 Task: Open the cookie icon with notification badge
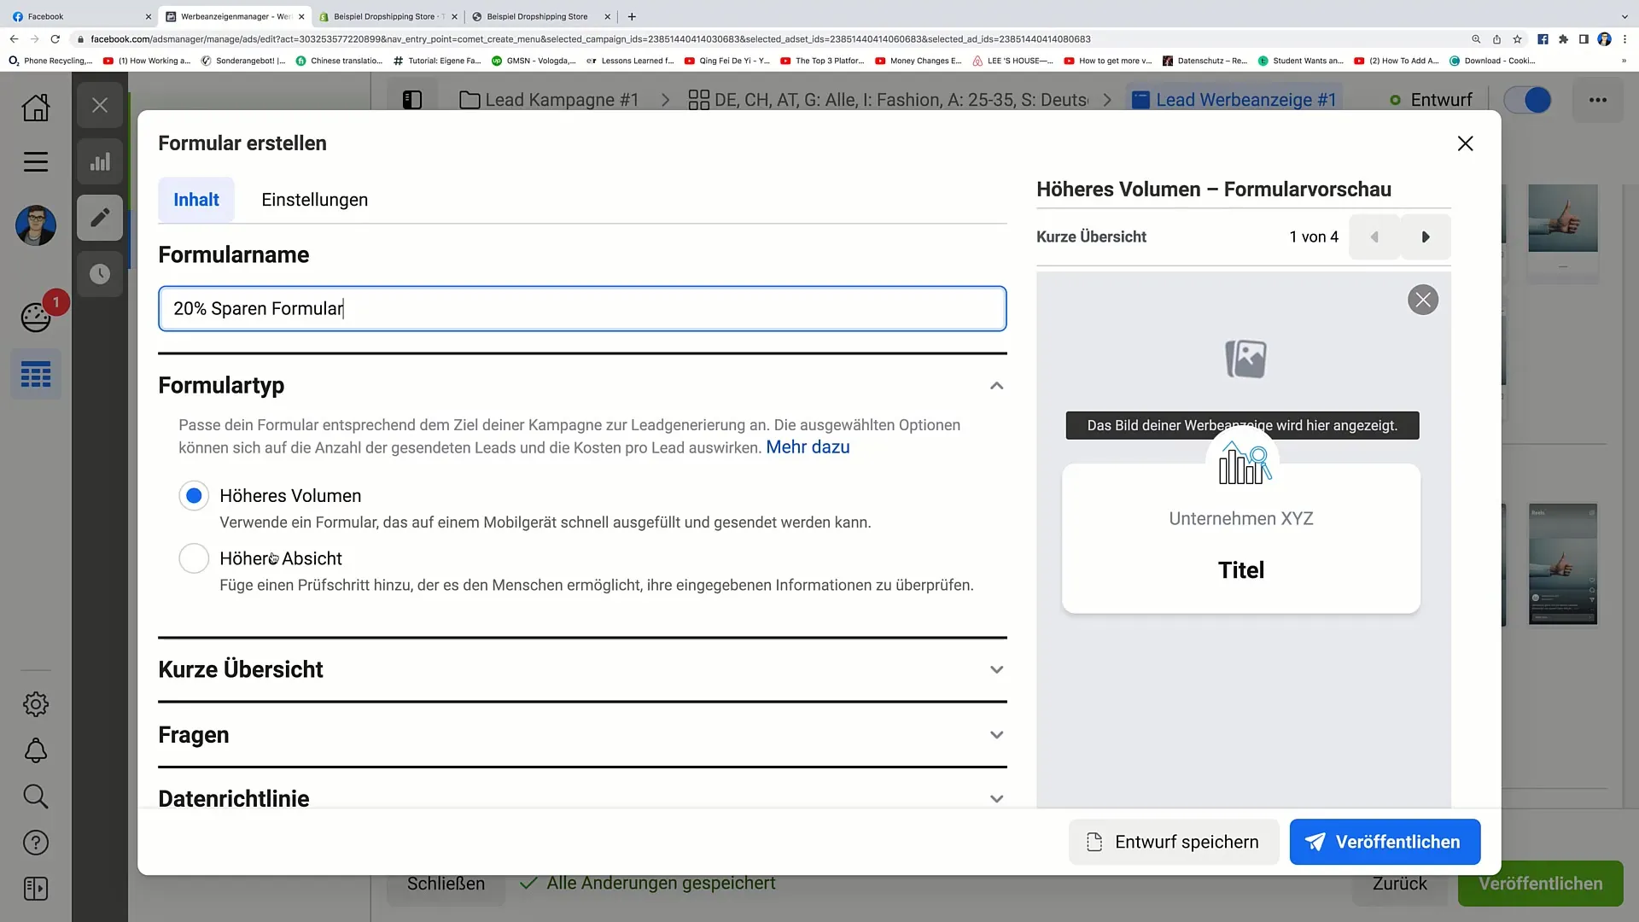pos(36,318)
